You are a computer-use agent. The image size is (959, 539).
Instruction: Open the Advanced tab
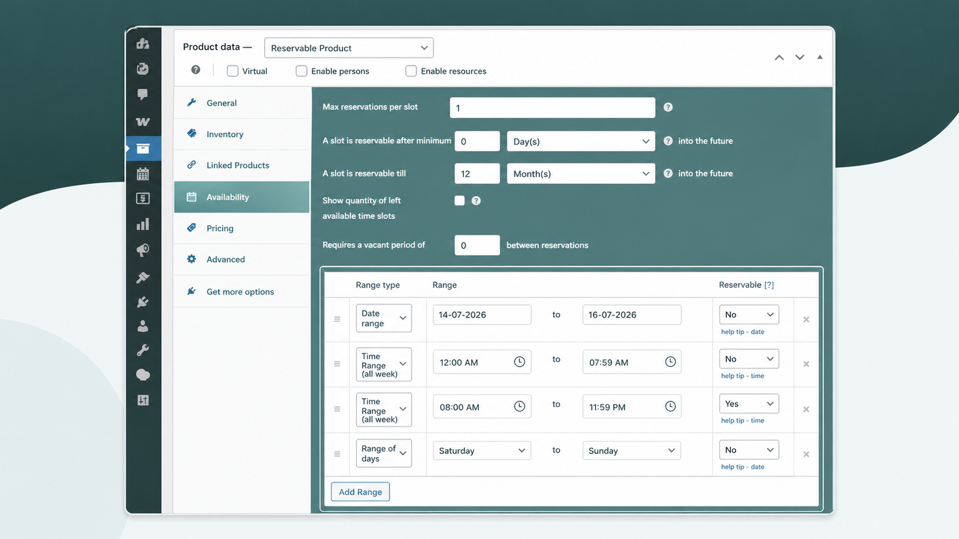[242, 259]
